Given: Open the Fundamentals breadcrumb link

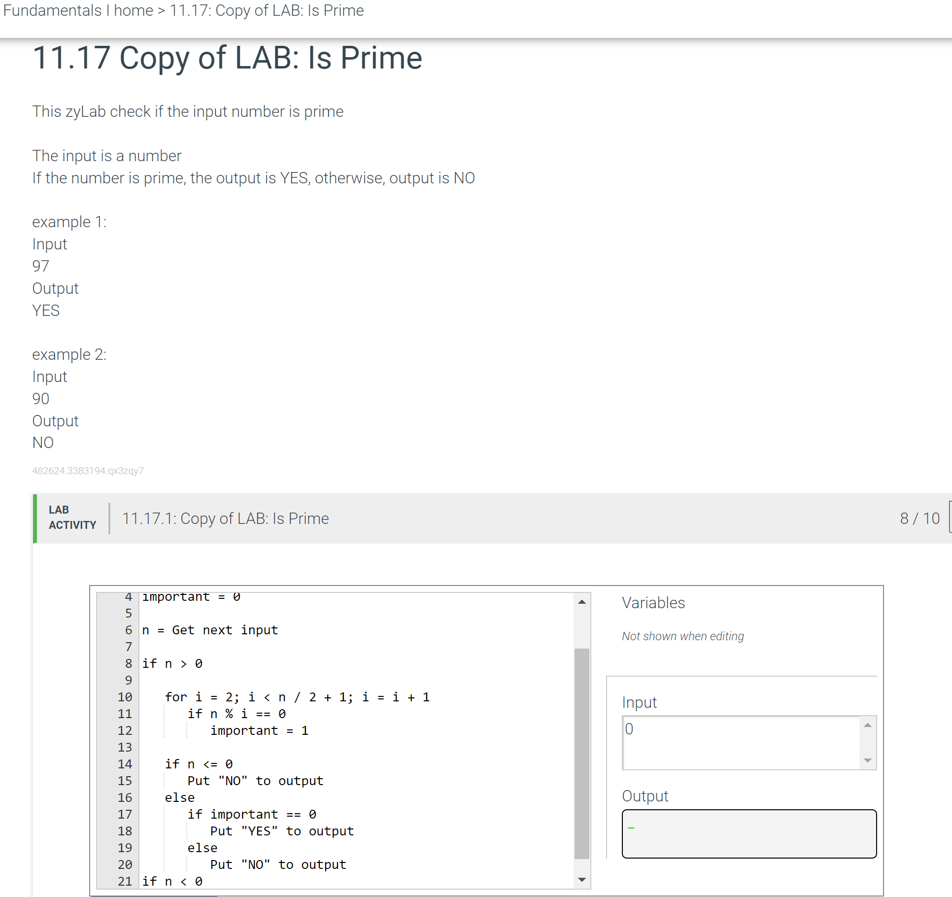Looking at the screenshot, I should tap(52, 10).
